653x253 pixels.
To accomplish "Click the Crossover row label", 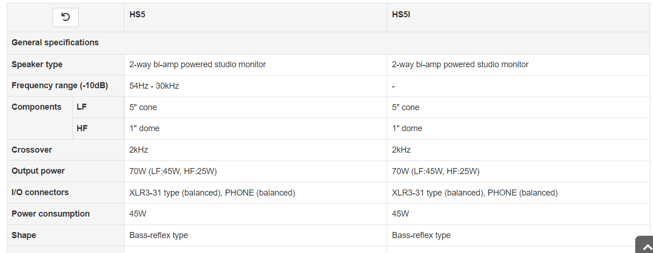I will 32,150.
